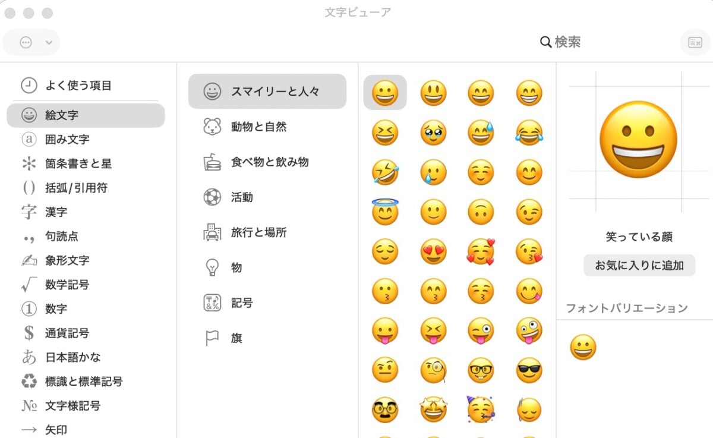
Task: Select the kissing face with closed eyes
Action: pyautogui.click(x=481, y=291)
